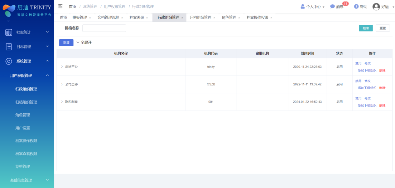Click 禁用 for 公司总部

point(358,81)
